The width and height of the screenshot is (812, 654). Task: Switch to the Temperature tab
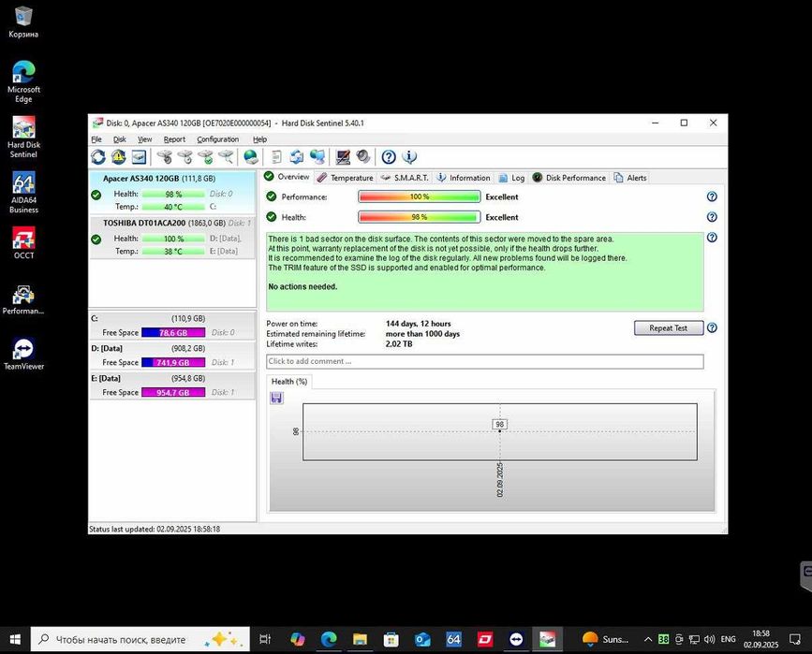[x=345, y=178]
